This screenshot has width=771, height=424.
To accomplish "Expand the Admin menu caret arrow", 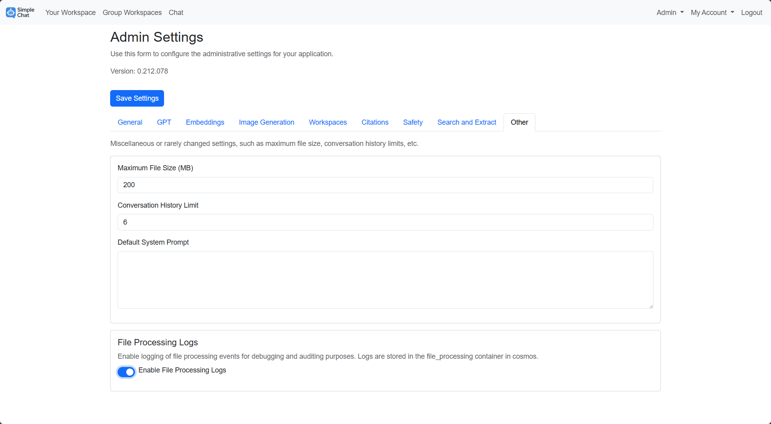I will click(x=682, y=13).
